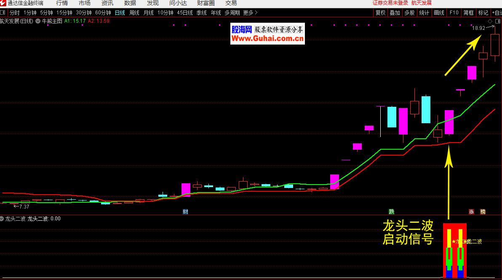Click the 证券交易未登录 login link
The height and width of the screenshot is (280, 502).
390,3
